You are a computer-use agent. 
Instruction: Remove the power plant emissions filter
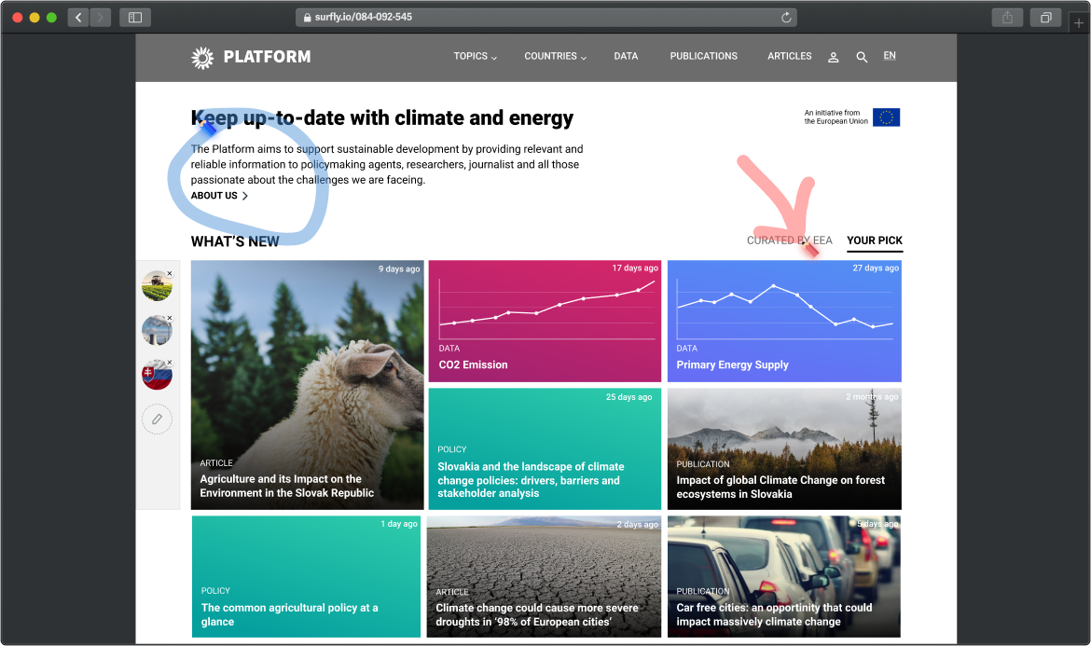(x=169, y=320)
